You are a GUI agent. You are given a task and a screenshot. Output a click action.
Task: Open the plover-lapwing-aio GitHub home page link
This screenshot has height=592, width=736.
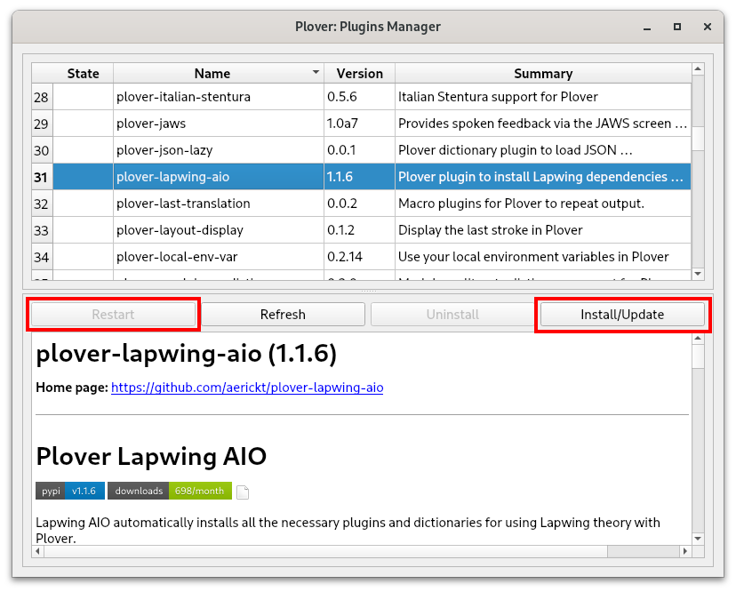click(x=247, y=388)
